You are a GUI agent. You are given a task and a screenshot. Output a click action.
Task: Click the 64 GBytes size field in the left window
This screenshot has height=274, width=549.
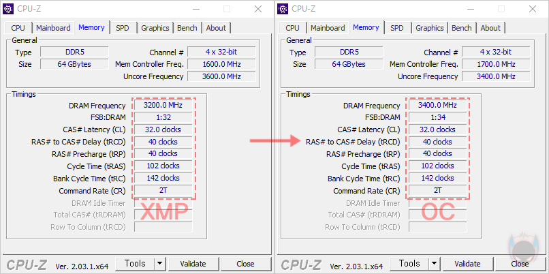pyautogui.click(x=74, y=64)
